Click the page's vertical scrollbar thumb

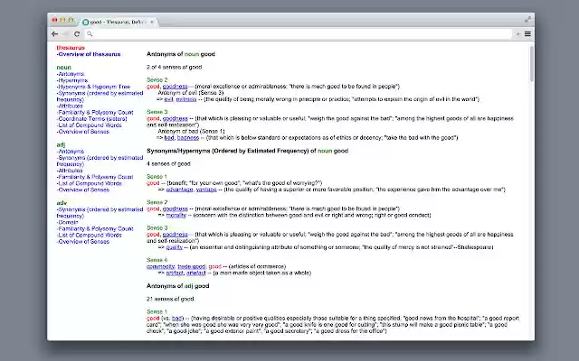[x=532, y=63]
